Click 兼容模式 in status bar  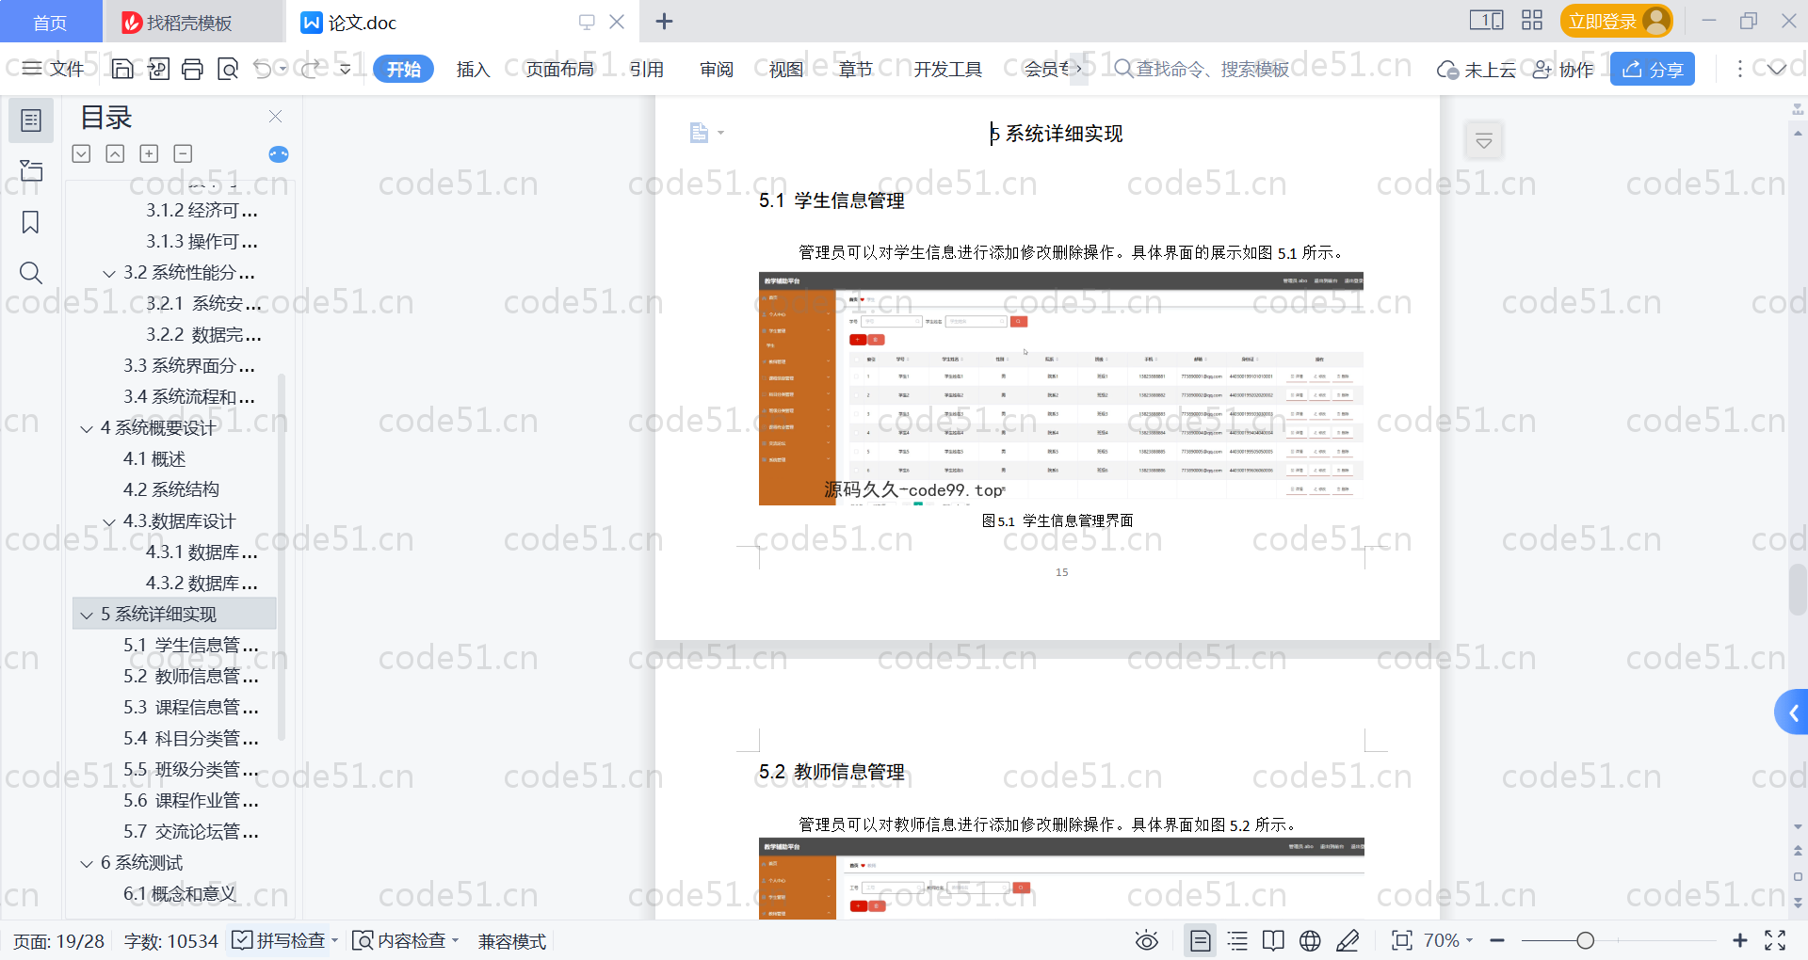point(512,941)
